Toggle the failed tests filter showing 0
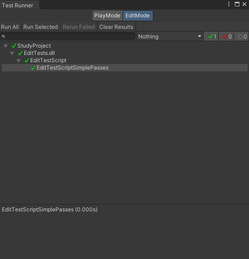 (226, 36)
